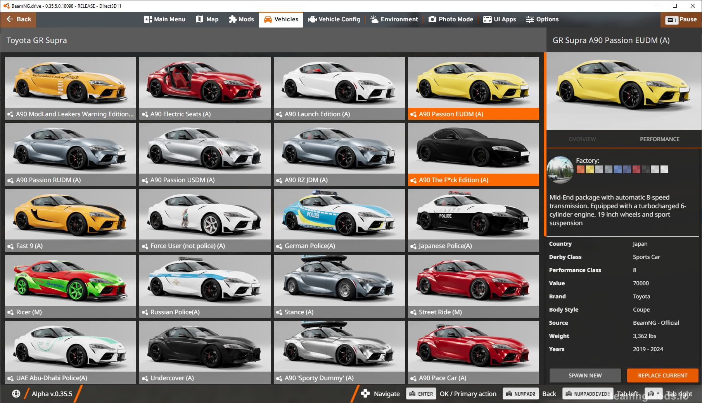Screen dimensions: 702x403
Task: Open Photo Mode via the camera icon
Action: pyautogui.click(x=451, y=19)
